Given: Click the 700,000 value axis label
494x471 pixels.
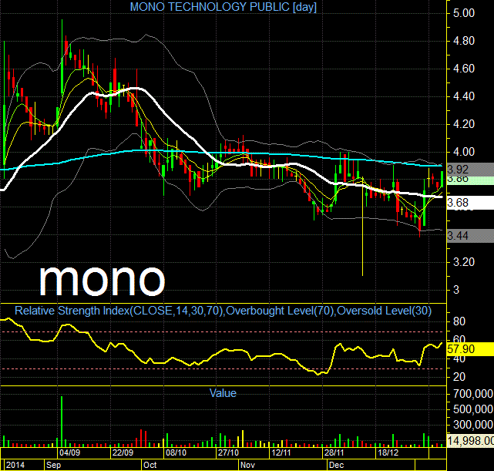Looking at the screenshot, I should tap(473, 394).
